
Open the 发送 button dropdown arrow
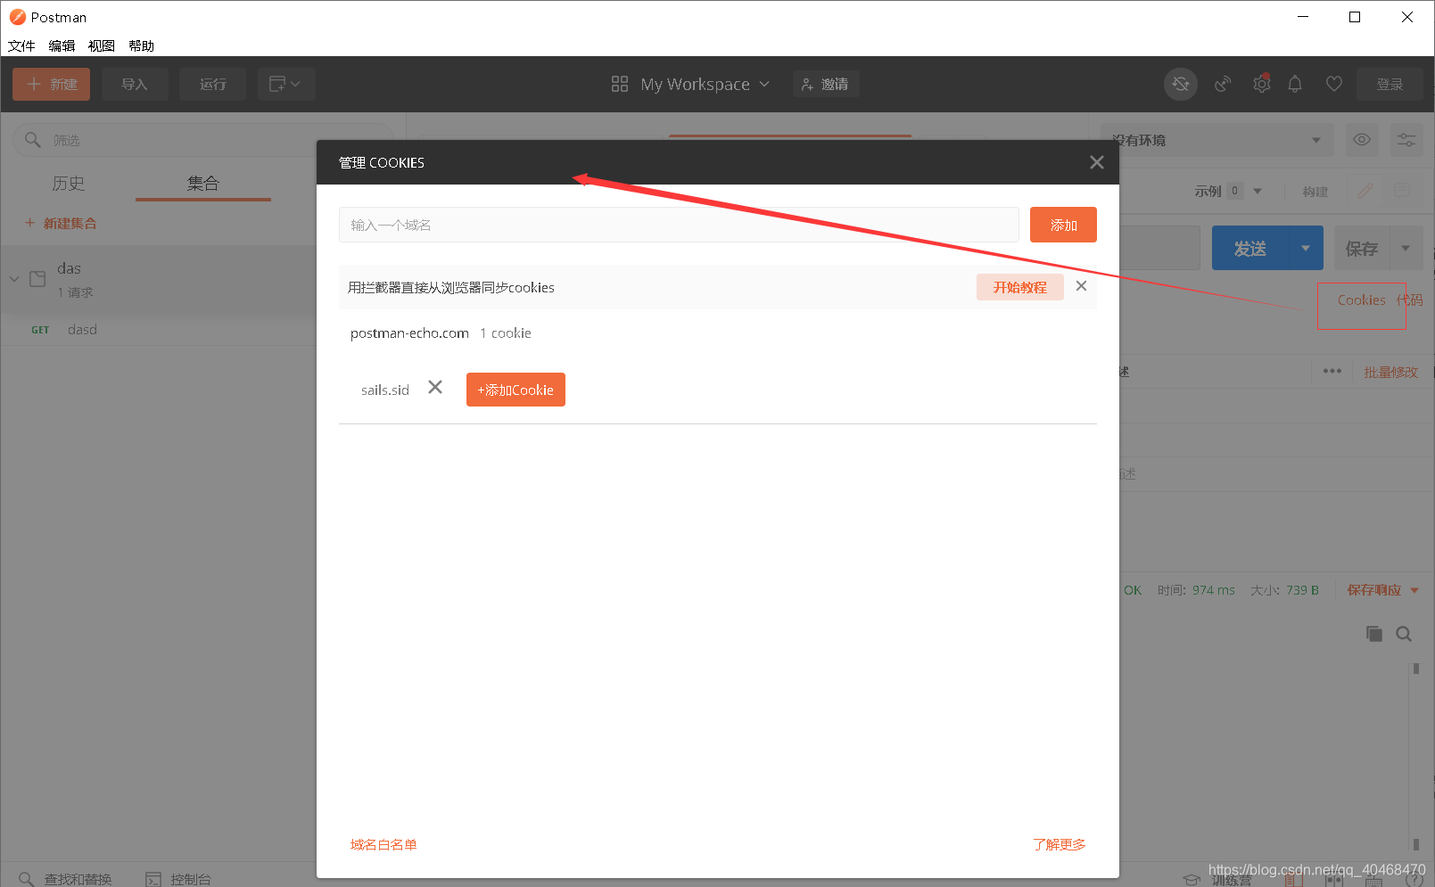tap(1306, 249)
